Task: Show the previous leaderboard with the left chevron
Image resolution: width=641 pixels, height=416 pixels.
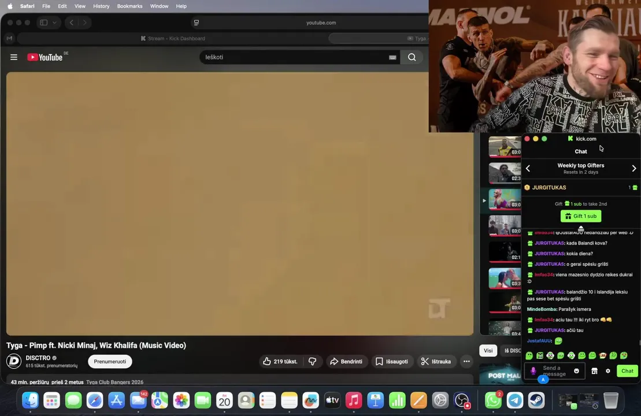Action: click(528, 168)
